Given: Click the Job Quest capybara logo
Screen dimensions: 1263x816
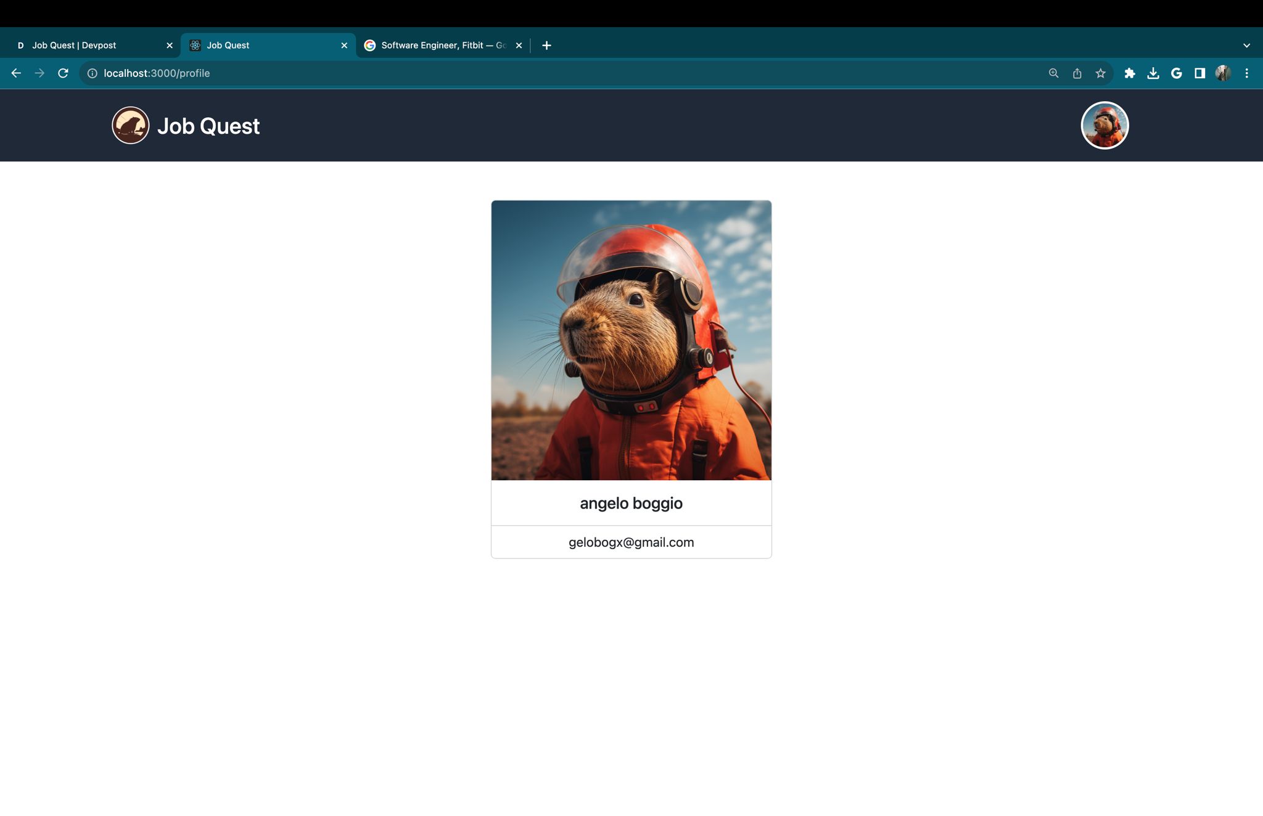Looking at the screenshot, I should 130,126.
